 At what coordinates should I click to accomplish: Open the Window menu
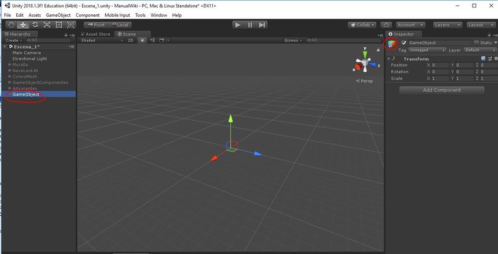[159, 15]
